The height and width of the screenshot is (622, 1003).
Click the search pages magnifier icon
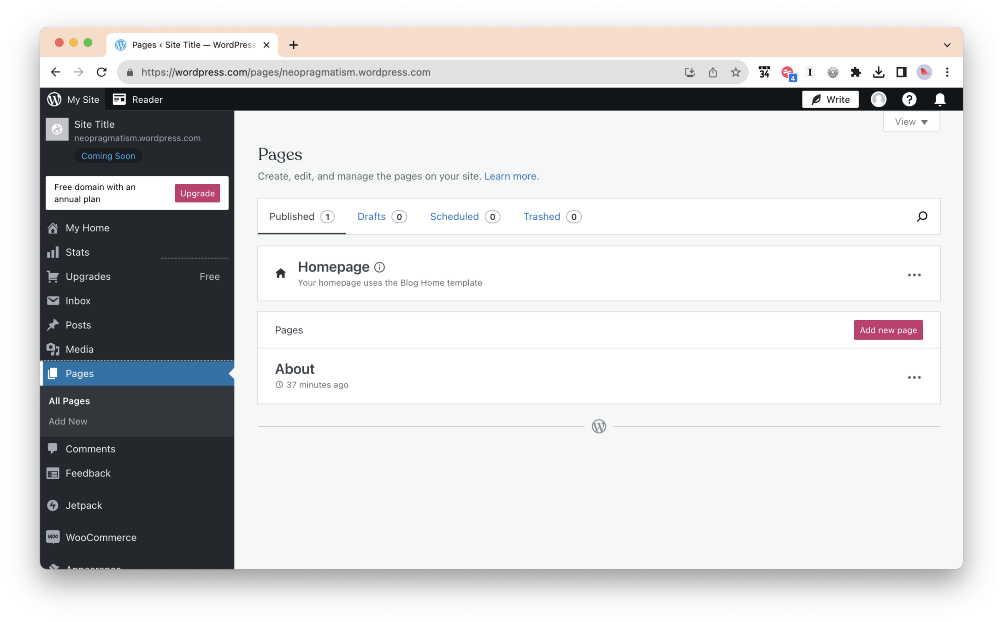click(922, 217)
